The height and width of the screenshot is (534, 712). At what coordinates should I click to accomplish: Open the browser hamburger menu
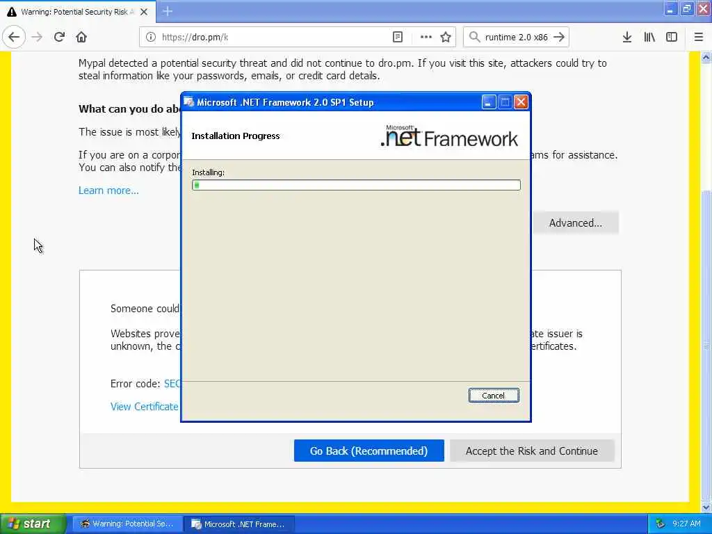(x=699, y=38)
